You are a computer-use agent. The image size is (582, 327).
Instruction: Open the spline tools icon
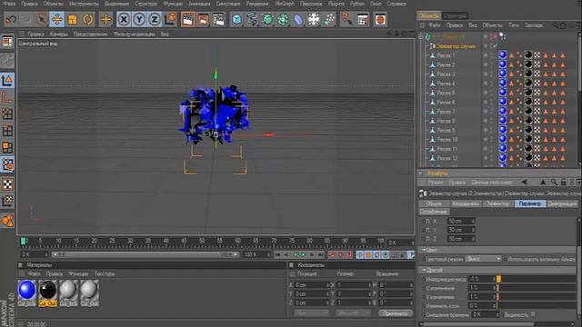[x=252, y=19]
